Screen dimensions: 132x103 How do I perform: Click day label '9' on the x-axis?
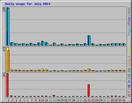coord(39,100)
